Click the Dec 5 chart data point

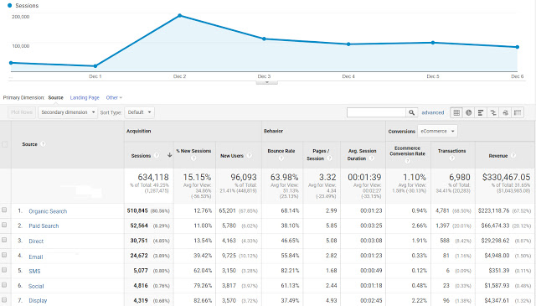click(x=433, y=43)
